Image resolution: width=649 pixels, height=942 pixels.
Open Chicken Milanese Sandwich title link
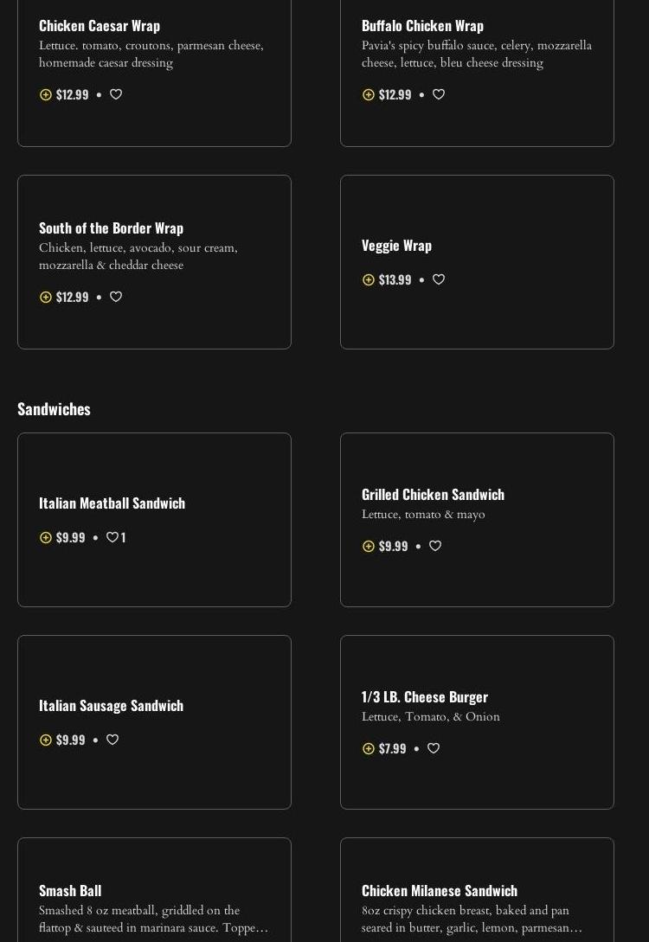[440, 890]
